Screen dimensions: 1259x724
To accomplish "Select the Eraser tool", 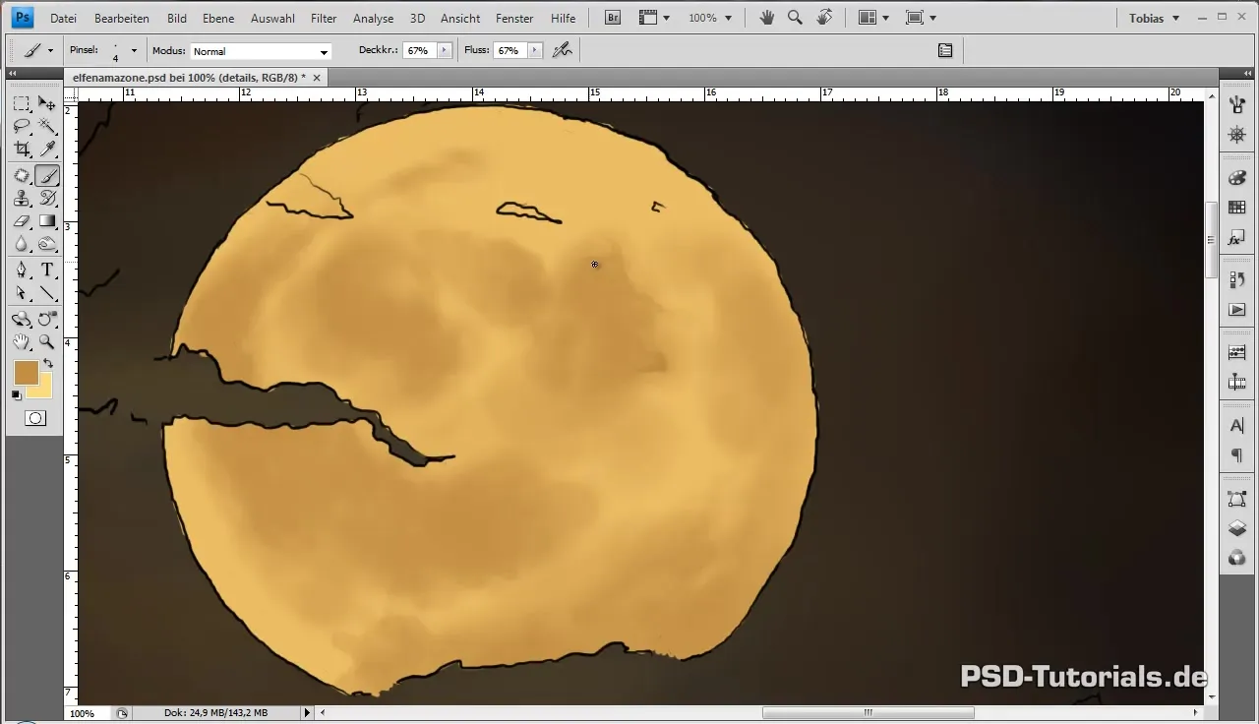I will click(22, 221).
